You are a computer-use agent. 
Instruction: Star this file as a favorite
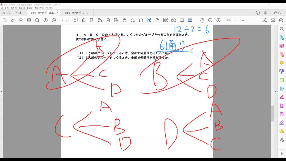(x=13, y=20)
